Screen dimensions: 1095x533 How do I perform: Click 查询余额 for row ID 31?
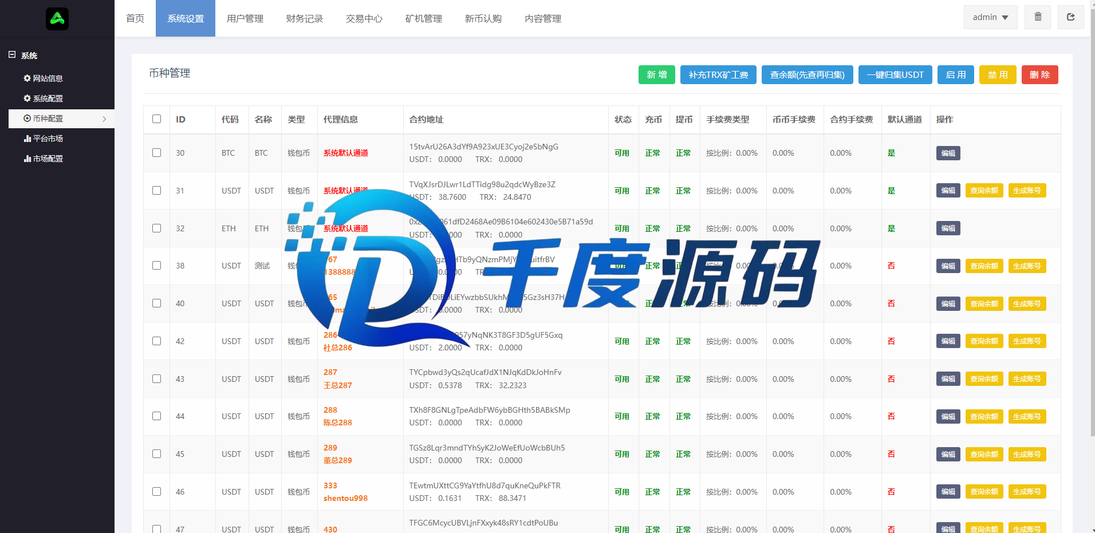click(x=984, y=191)
